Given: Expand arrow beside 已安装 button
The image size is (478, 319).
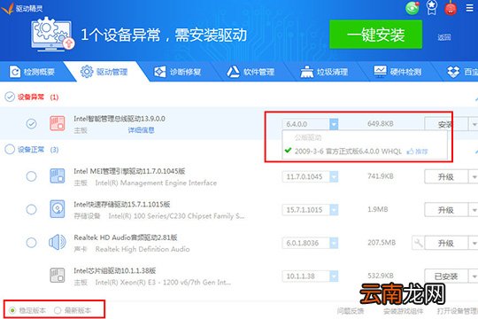Looking at the screenshot, I should click(474, 276).
